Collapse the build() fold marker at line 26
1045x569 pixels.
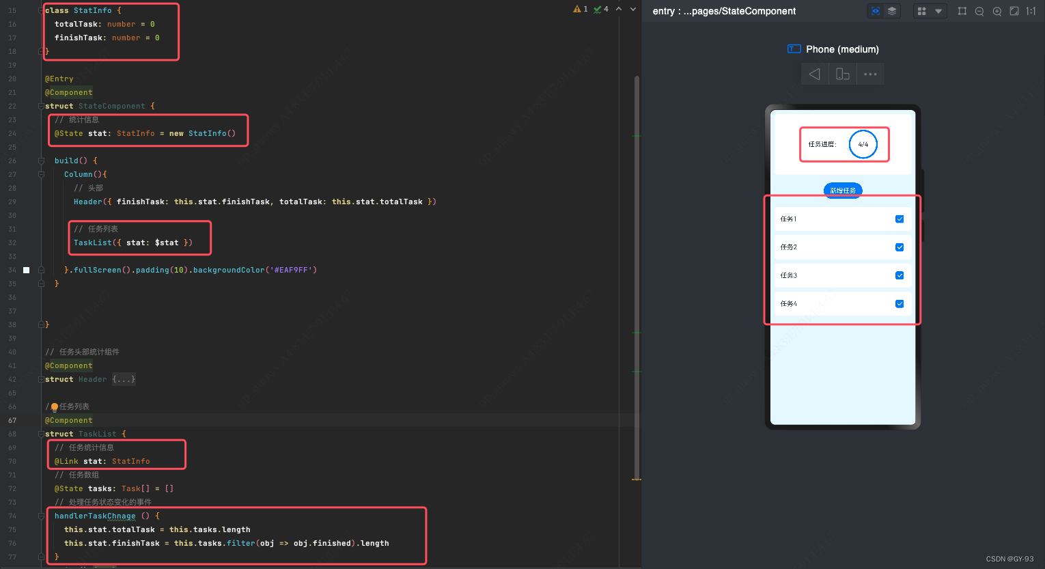[41, 161]
